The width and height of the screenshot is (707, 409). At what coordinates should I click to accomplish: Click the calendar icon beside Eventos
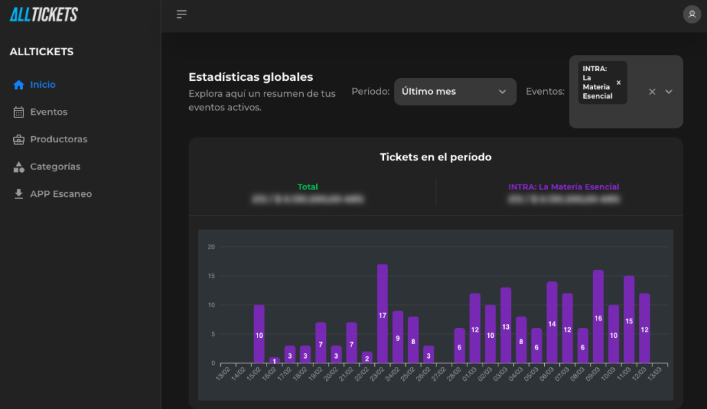(x=19, y=112)
